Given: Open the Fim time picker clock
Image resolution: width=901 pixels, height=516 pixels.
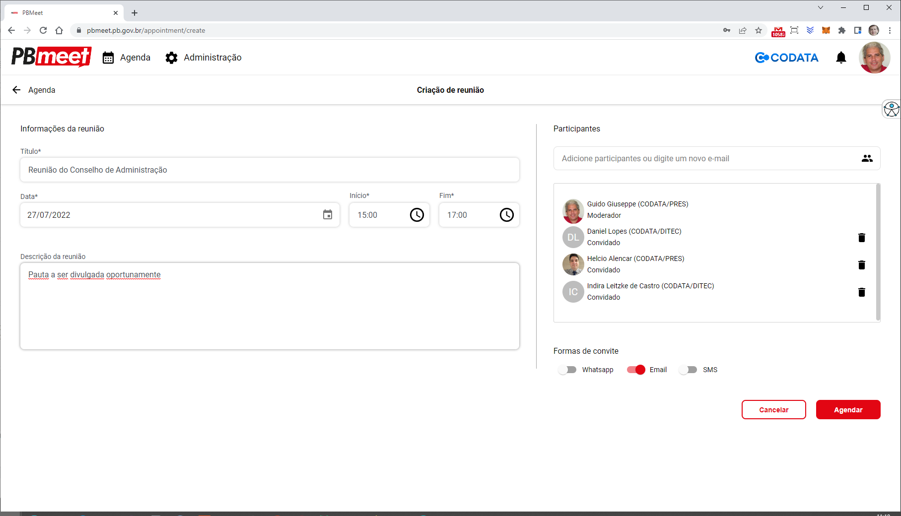Looking at the screenshot, I should tap(506, 215).
